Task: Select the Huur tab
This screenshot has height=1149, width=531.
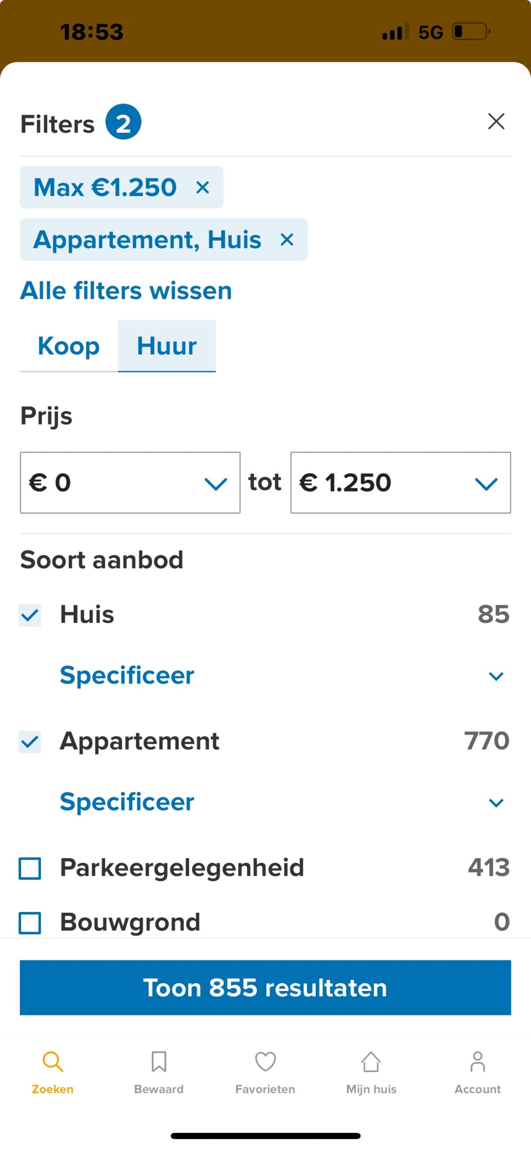Action: tap(167, 346)
